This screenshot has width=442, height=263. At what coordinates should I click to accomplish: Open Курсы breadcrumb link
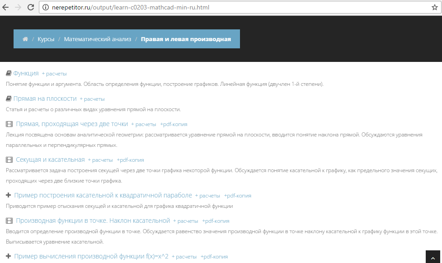46,39
